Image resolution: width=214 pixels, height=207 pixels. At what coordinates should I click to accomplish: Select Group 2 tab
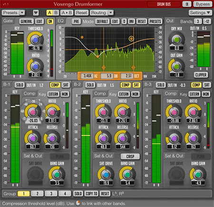pos(37,194)
